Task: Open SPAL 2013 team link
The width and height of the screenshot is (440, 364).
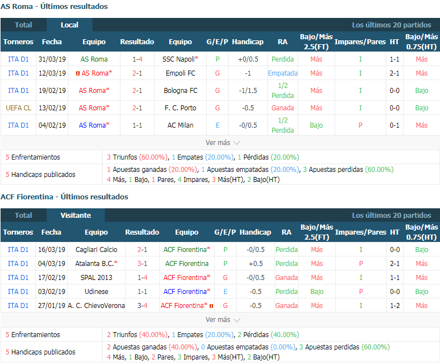Action: (x=96, y=278)
